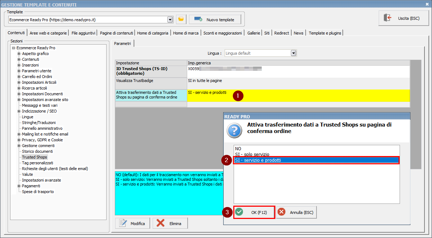Select Richieste degli utenti tree item
432x238 pixels.
pos(55,169)
